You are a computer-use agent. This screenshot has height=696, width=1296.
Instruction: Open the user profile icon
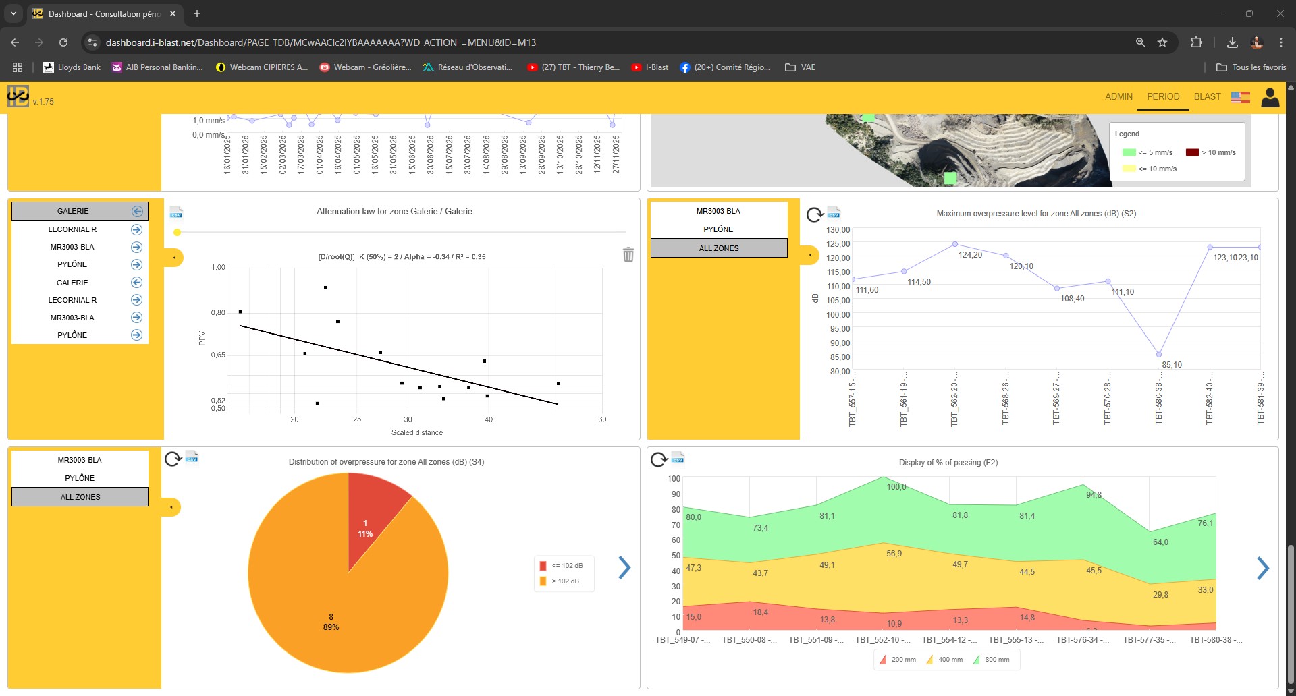coord(1270,97)
